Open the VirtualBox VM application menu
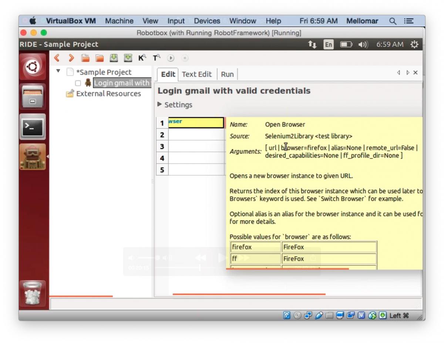 (x=71, y=21)
